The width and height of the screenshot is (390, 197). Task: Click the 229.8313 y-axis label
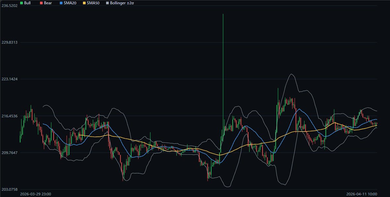[9, 42]
